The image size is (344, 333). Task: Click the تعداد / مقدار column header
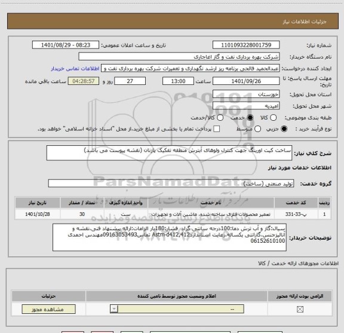(82, 203)
